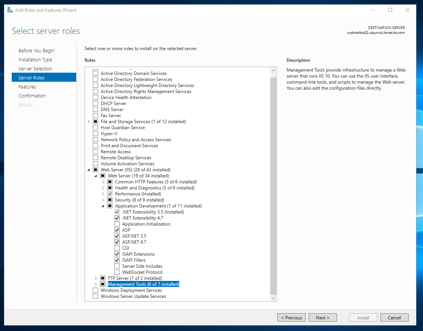The height and width of the screenshot is (331, 423).
Task: Check the WebSocket Protocol checkbox
Action: [x=117, y=272]
